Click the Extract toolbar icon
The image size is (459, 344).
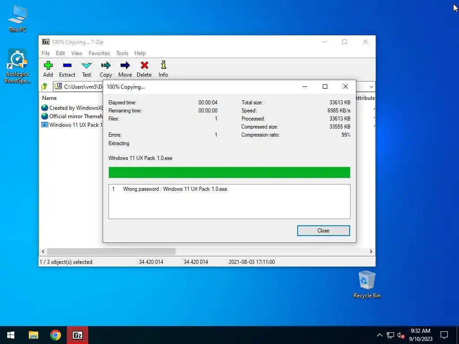(x=67, y=69)
